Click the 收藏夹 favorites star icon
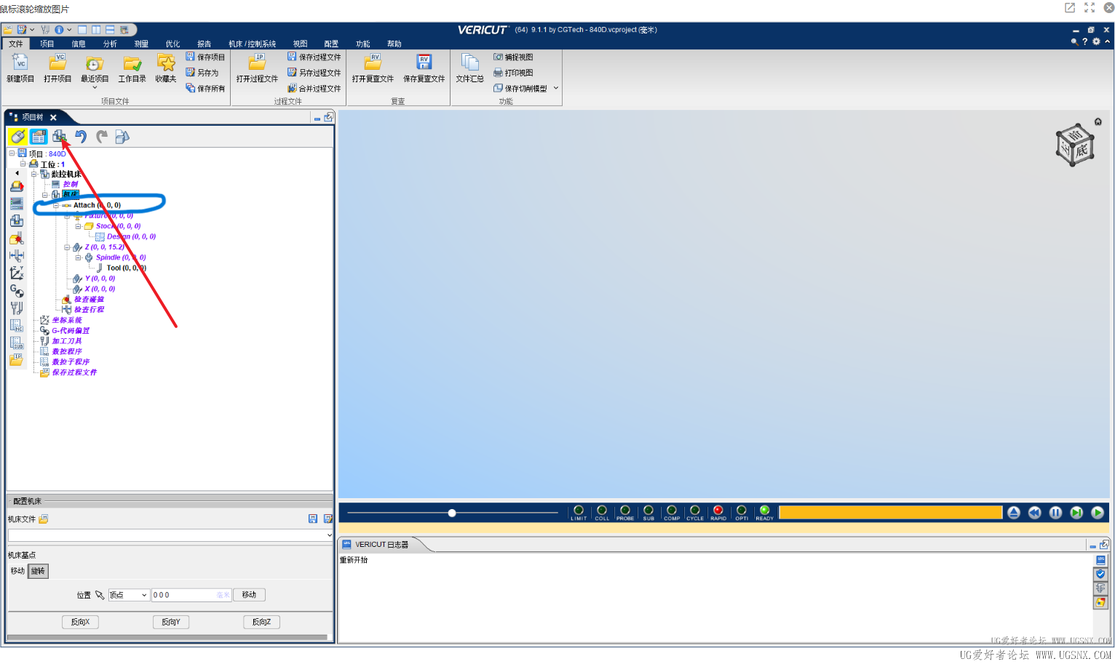This screenshot has width=1115, height=664. [x=166, y=63]
